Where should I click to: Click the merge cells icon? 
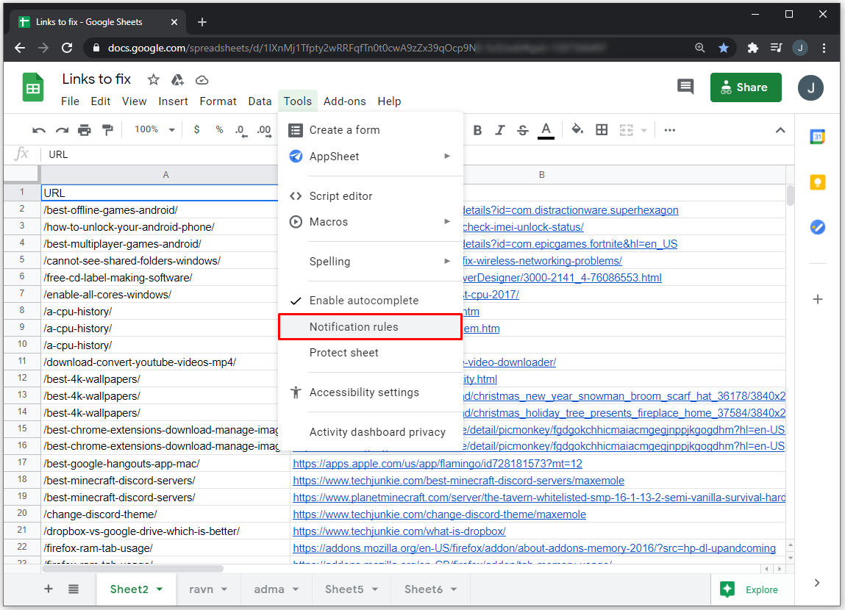(x=626, y=130)
